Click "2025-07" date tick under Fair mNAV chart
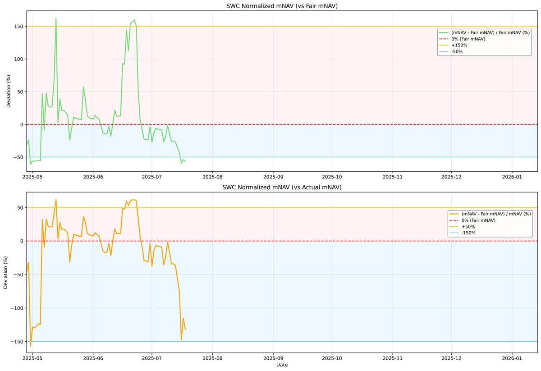Image resolution: width=541 pixels, height=371 pixels. point(151,178)
